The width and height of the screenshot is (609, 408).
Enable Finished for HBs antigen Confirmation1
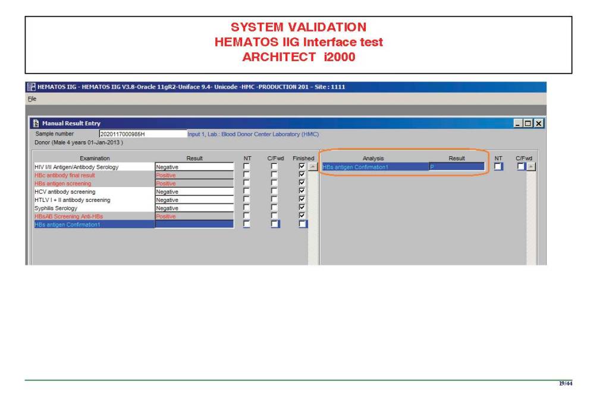tap(303, 224)
